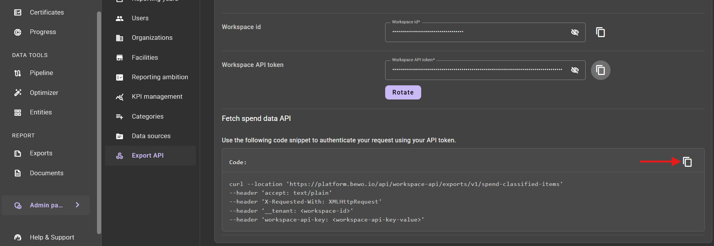Image resolution: width=714 pixels, height=246 pixels.
Task: Click the Categories list-add icon
Action: click(x=120, y=117)
